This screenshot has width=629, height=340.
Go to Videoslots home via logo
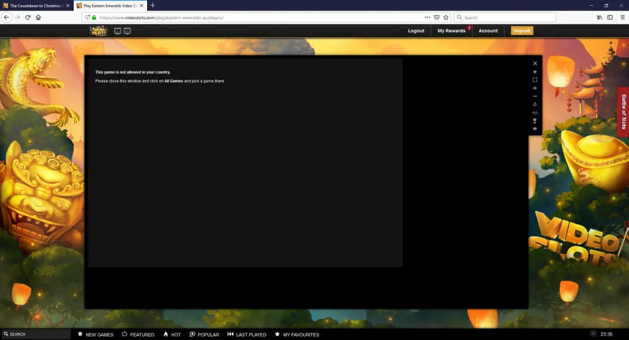[98, 31]
